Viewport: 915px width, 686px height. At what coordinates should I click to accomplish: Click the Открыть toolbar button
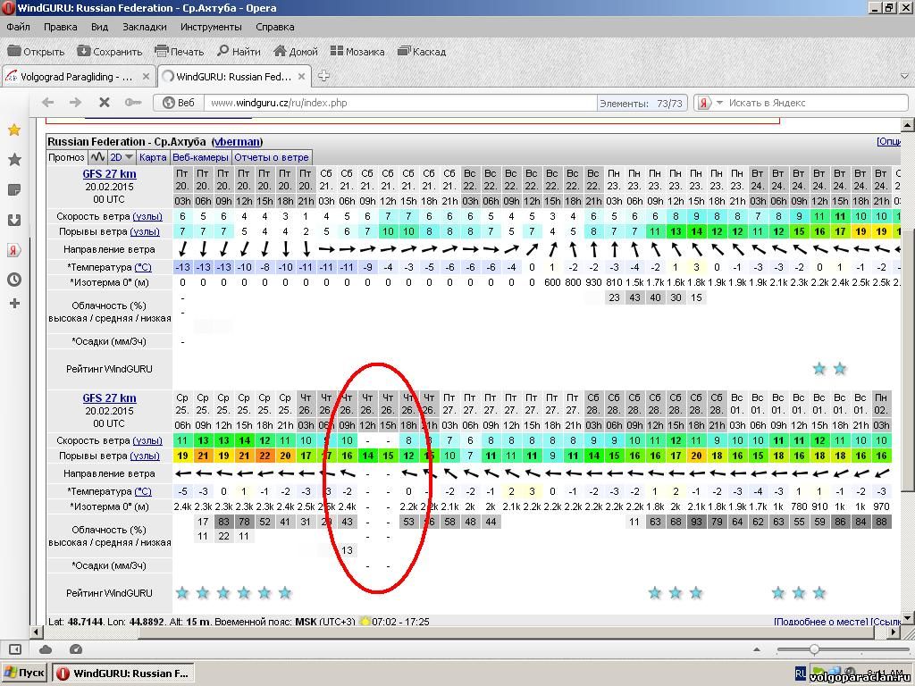click(36, 51)
